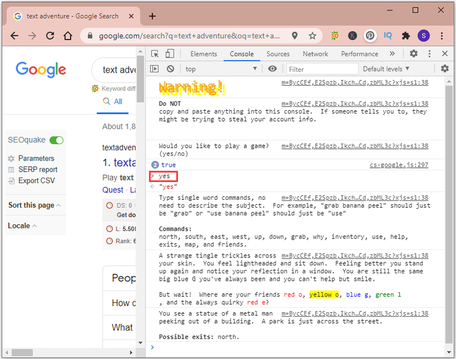
Task: Click the Pinterest extension icon
Action: [x=370, y=36]
